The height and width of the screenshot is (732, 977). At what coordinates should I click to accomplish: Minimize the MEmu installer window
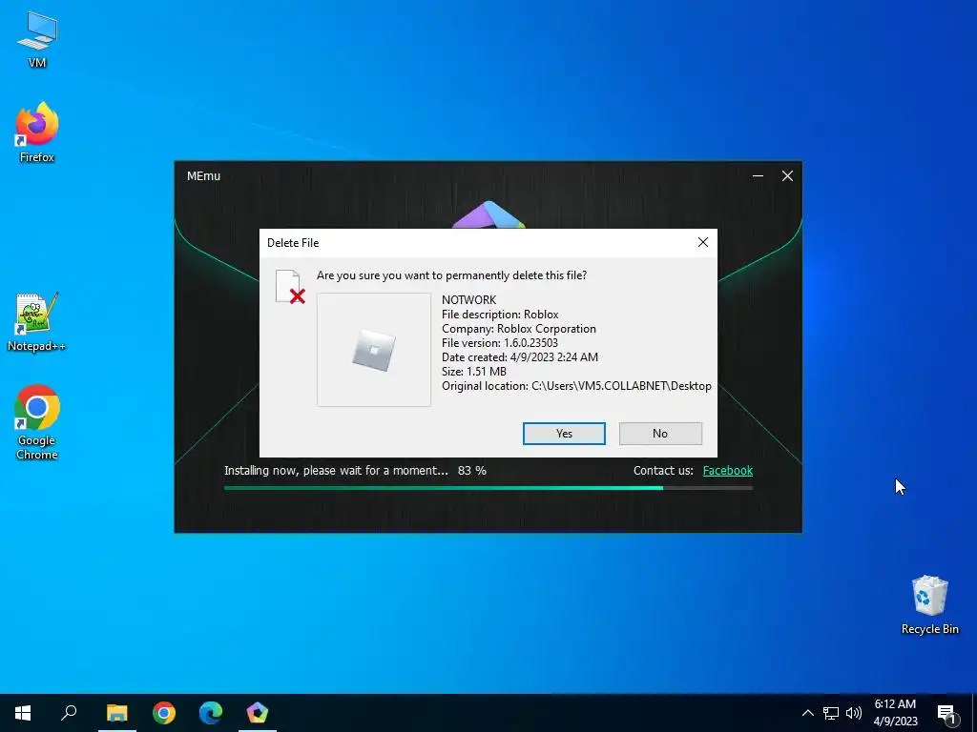pos(758,176)
